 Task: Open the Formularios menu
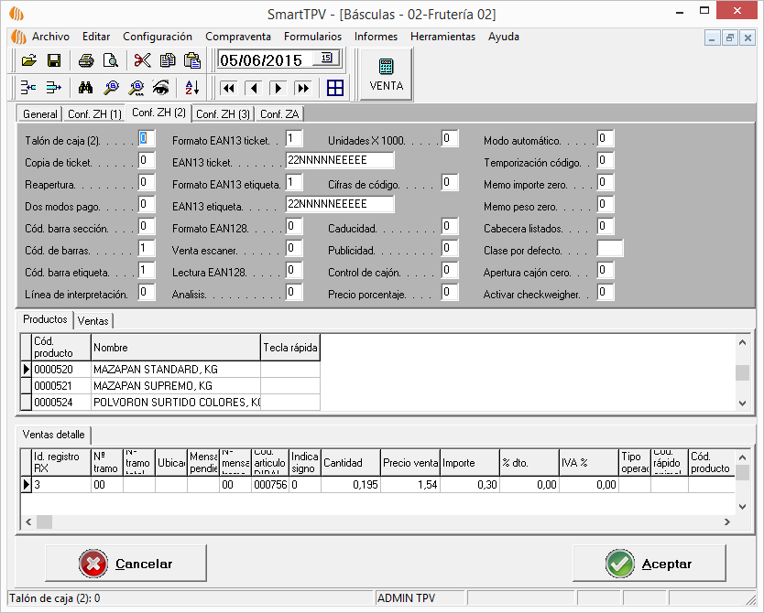[x=312, y=37]
